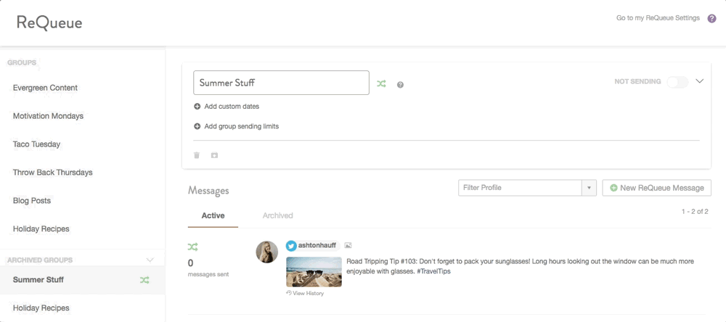726x322 pixels.
Task: Click the ashtonhauff profile name
Action: (x=317, y=246)
